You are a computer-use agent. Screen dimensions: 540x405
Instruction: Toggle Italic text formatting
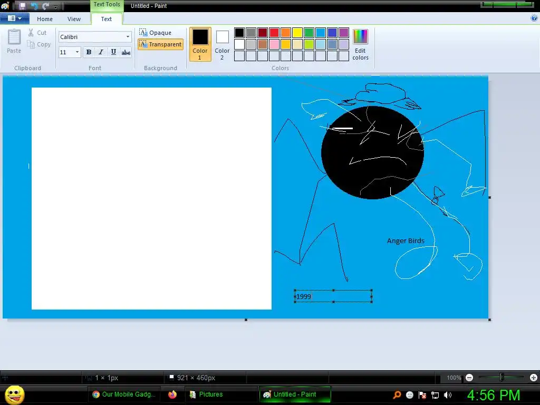pos(101,52)
